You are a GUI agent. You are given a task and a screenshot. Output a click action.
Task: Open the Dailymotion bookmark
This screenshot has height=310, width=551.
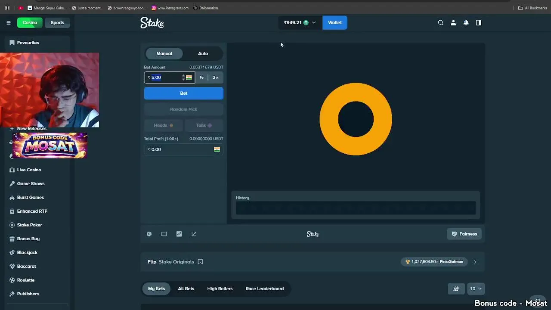(x=206, y=8)
